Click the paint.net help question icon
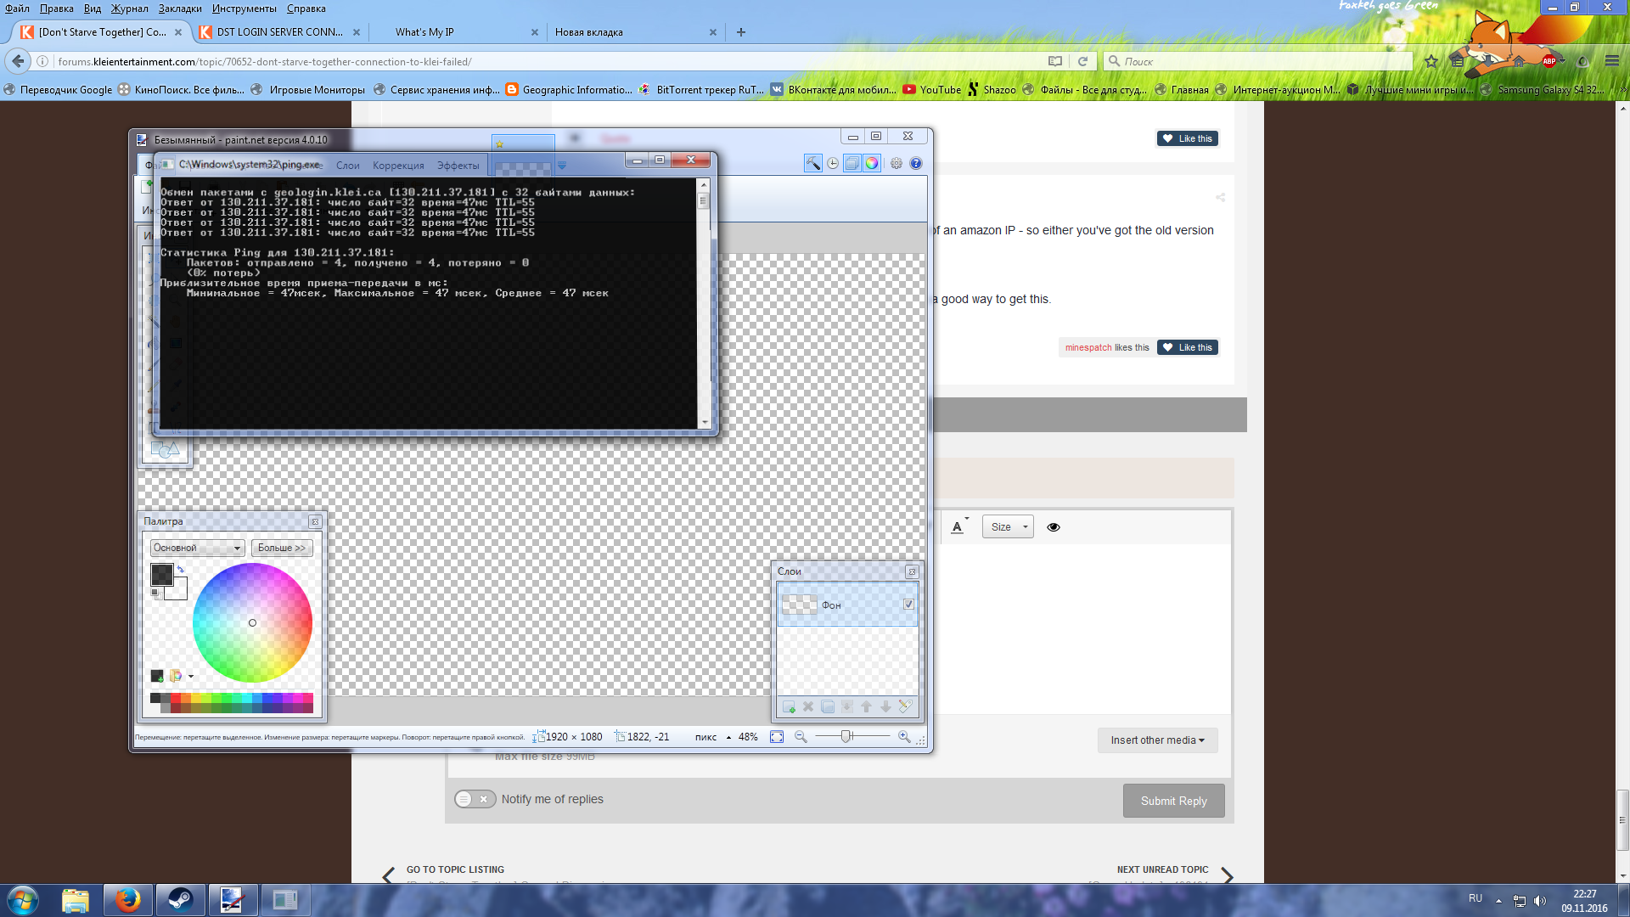The height and width of the screenshot is (917, 1630). [916, 164]
